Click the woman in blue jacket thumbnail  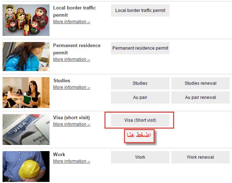pos(26,57)
